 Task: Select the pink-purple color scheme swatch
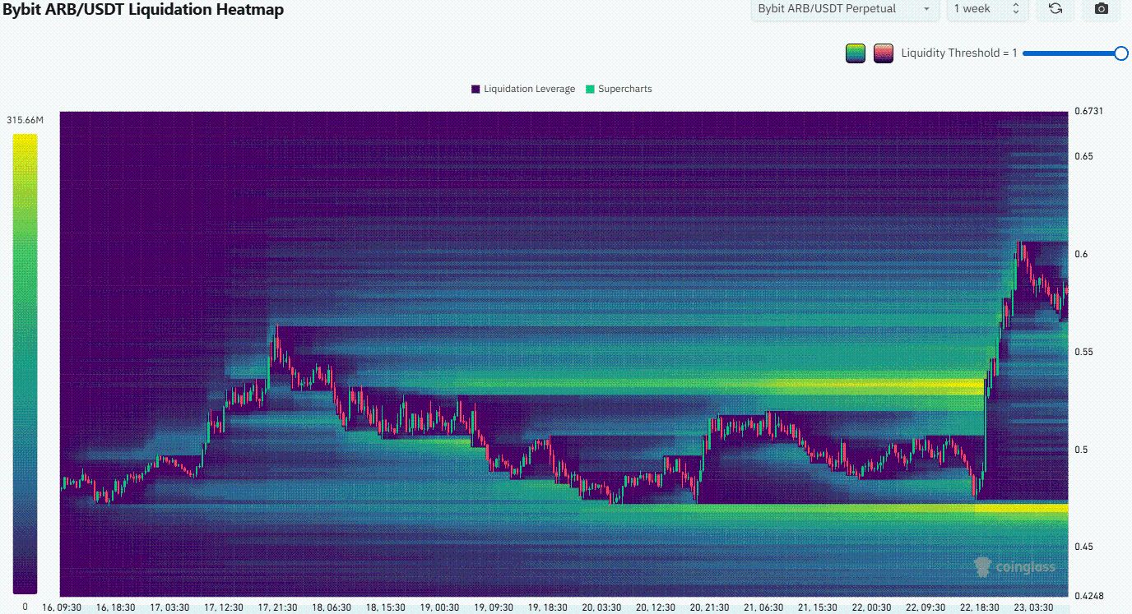884,53
